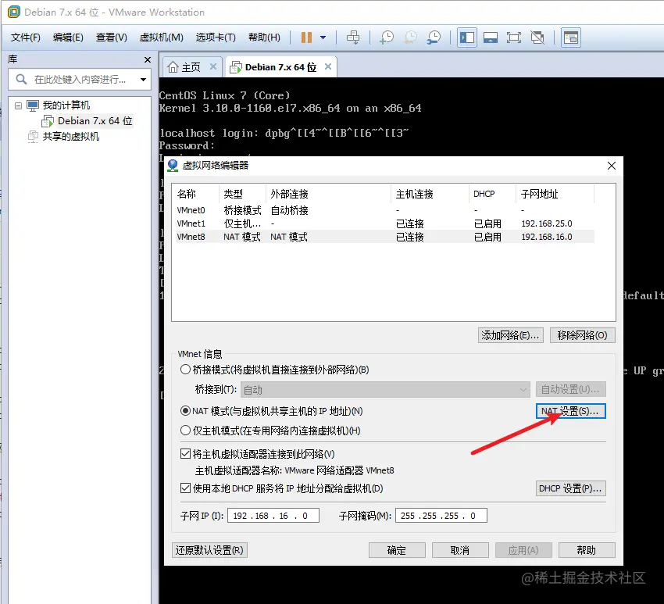Open the library search filter dropdown
664x604 pixels.
click(143, 79)
